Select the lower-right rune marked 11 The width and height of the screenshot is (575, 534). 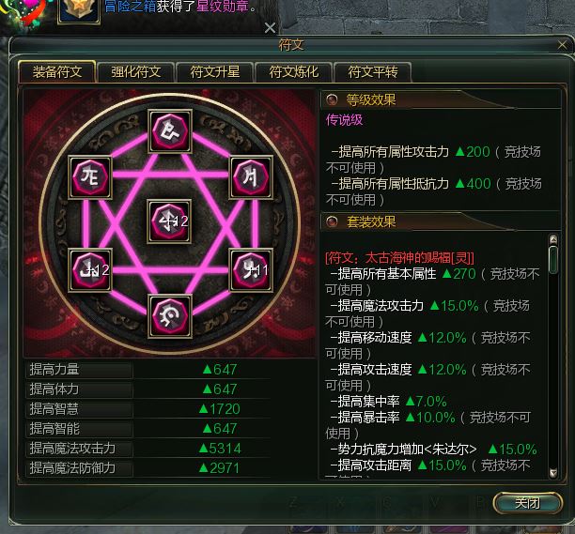pyautogui.click(x=251, y=270)
